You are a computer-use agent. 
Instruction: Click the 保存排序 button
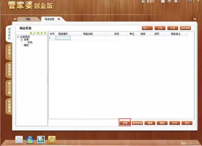click(x=186, y=28)
